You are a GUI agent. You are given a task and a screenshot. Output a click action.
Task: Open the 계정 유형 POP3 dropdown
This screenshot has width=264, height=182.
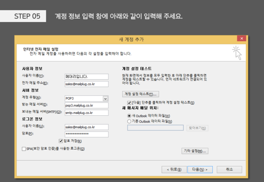coord(105,99)
